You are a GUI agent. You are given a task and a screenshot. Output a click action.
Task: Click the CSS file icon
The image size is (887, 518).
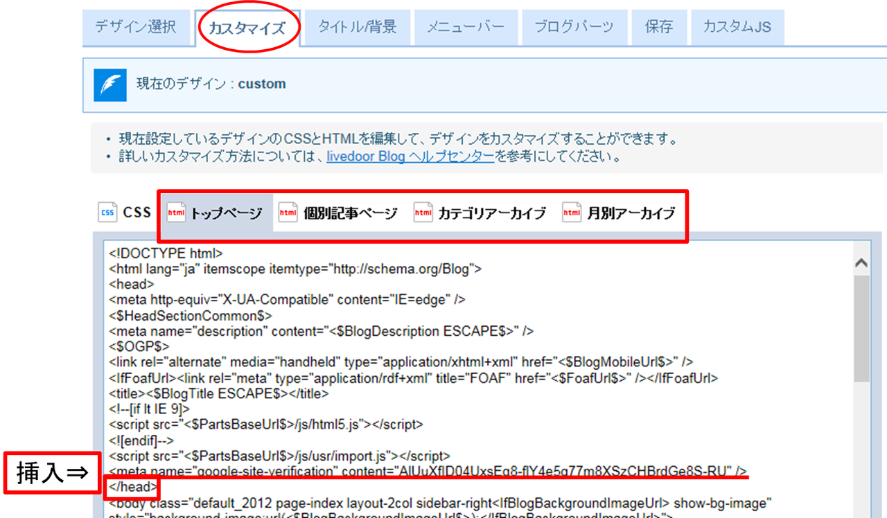[x=107, y=213]
